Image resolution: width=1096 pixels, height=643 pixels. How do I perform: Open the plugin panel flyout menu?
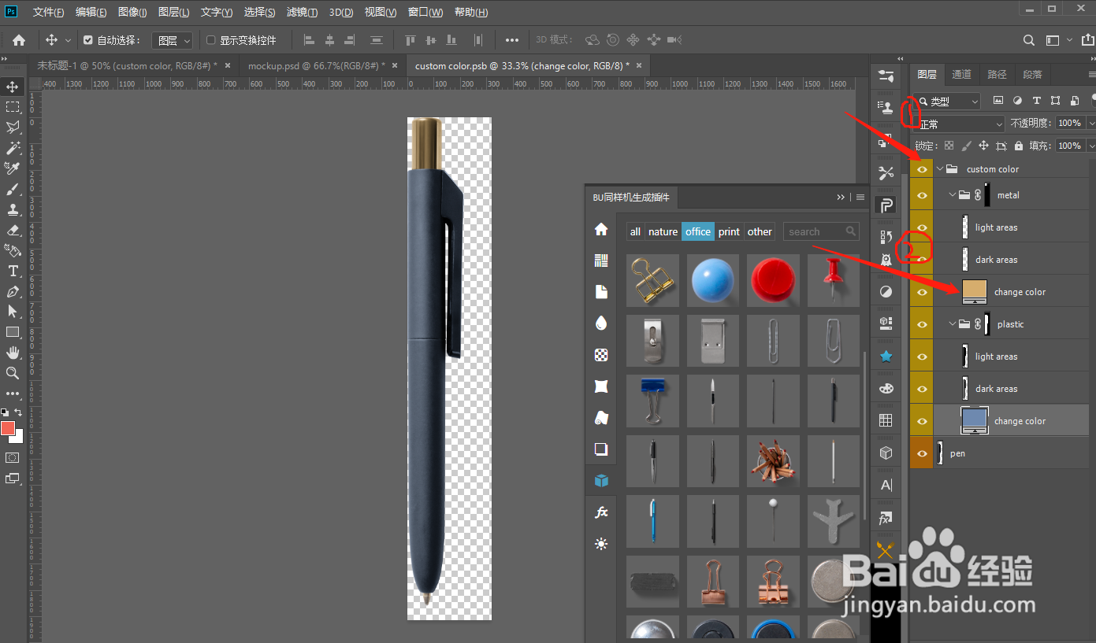point(860,198)
